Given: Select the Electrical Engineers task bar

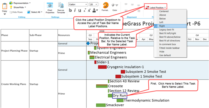Looking at the screenshot, I should tap(92, 57).
